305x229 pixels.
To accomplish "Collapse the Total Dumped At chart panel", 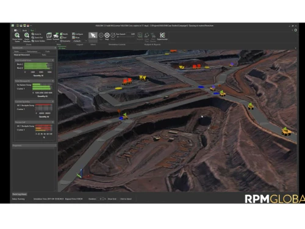I will click(52, 81).
